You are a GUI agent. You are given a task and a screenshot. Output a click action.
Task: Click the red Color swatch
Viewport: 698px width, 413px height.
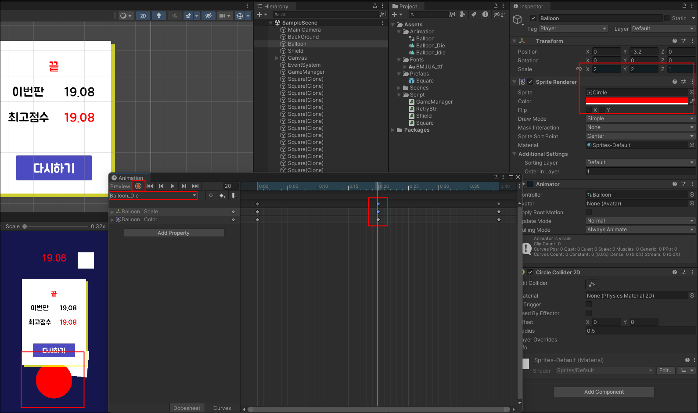[637, 101]
